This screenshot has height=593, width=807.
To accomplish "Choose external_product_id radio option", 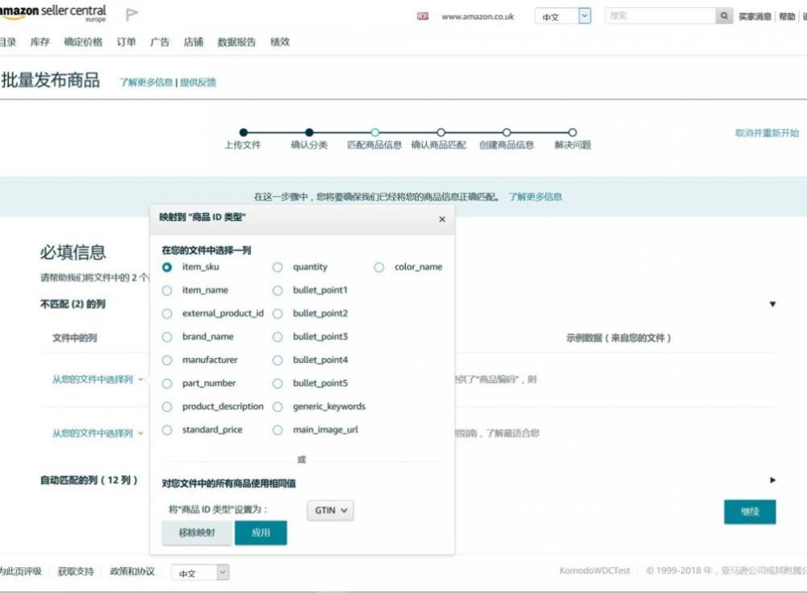I will click(167, 314).
